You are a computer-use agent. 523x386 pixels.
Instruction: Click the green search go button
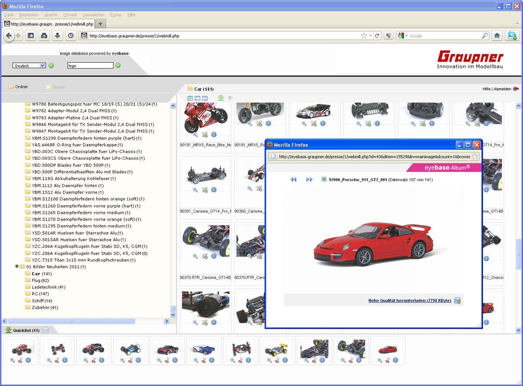[118, 65]
